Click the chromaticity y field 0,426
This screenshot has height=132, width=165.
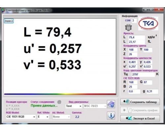[x=148, y=62]
